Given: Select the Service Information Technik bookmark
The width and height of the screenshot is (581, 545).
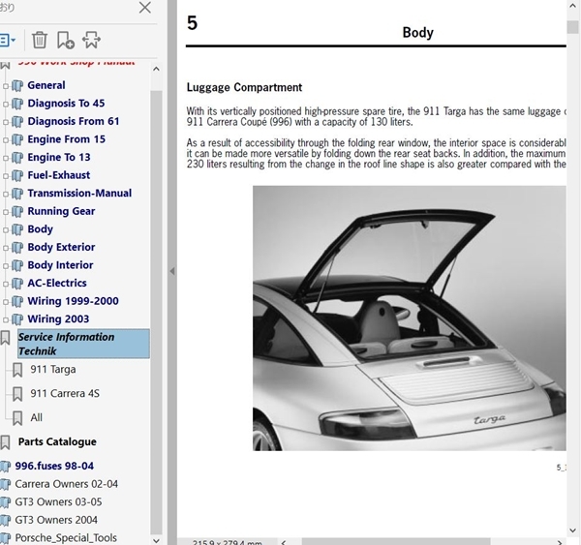Looking at the screenshot, I should (83, 344).
